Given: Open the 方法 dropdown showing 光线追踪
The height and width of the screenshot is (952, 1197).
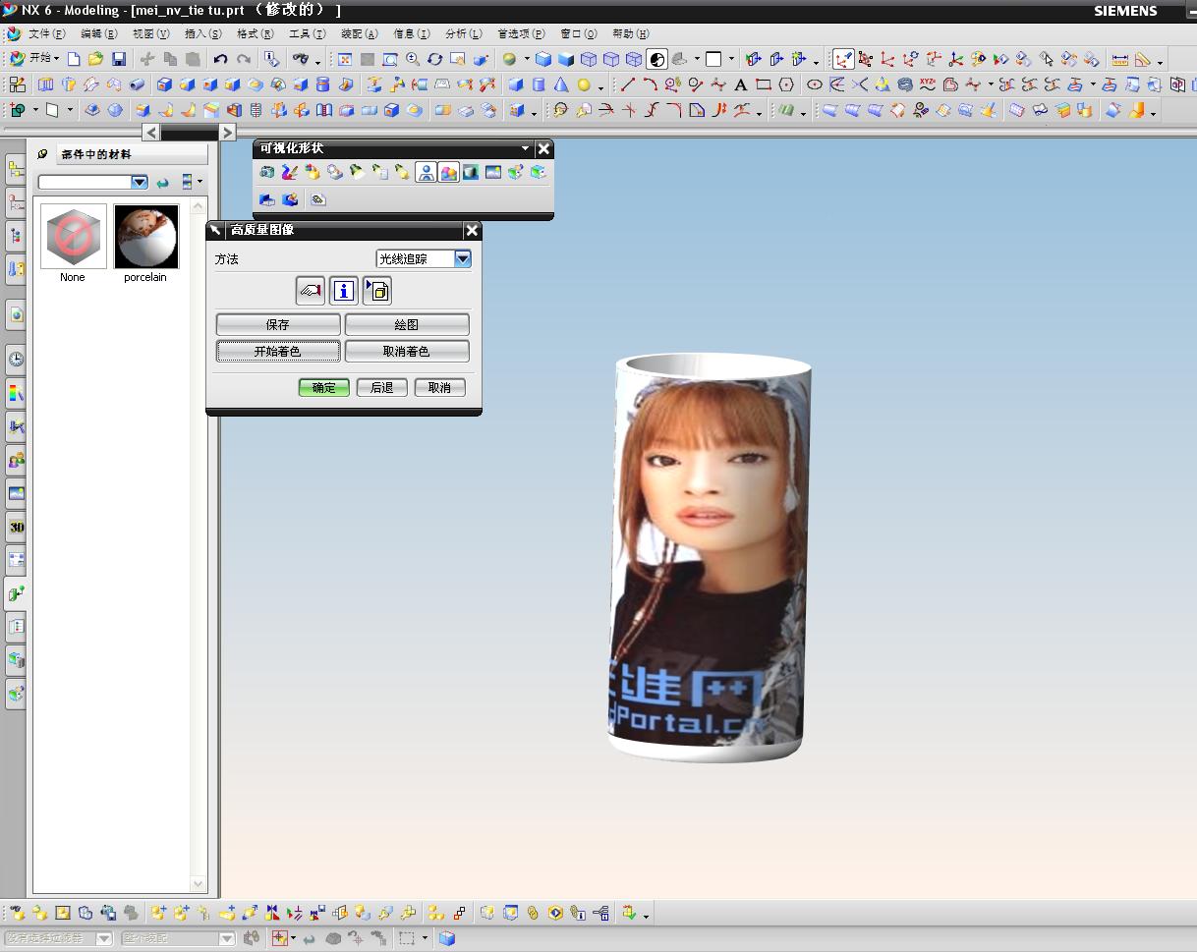Looking at the screenshot, I should pos(424,258).
